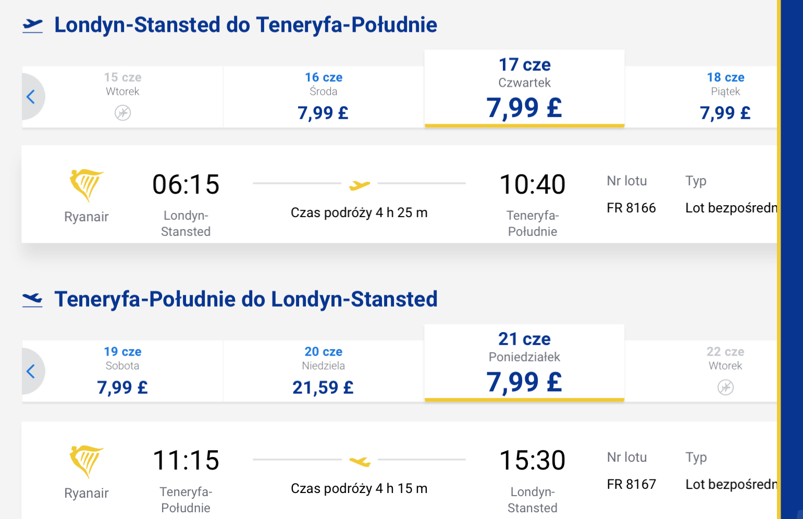Show earlier outbound dates with left chevron
Image resolution: width=803 pixels, height=519 pixels.
point(31,97)
